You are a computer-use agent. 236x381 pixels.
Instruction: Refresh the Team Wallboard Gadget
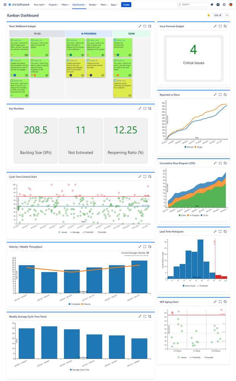coord(150,26)
